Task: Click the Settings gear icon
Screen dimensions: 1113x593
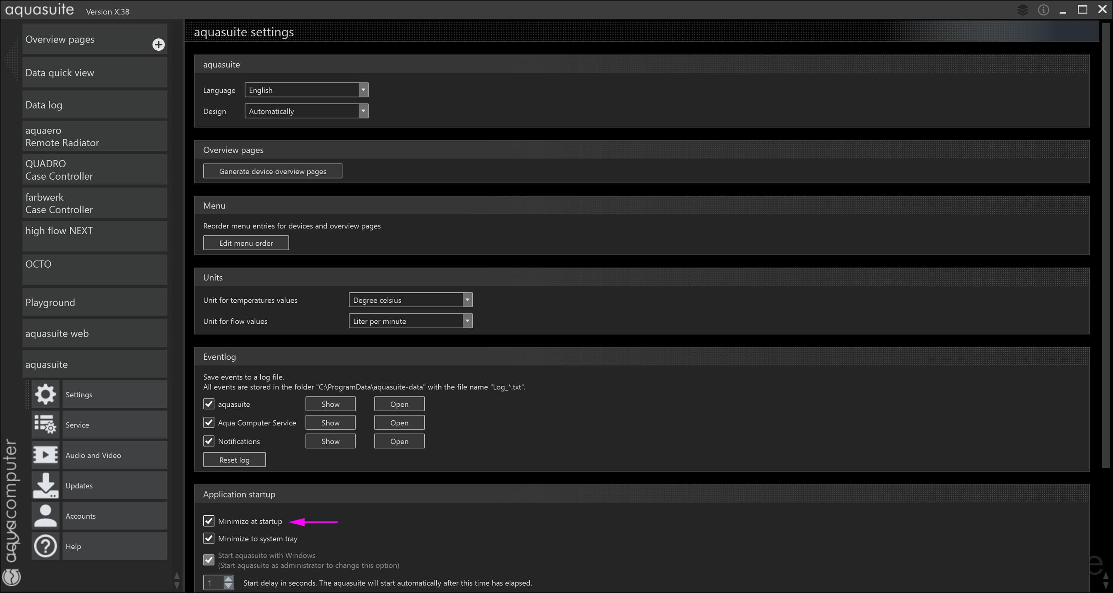Action: pyautogui.click(x=45, y=394)
